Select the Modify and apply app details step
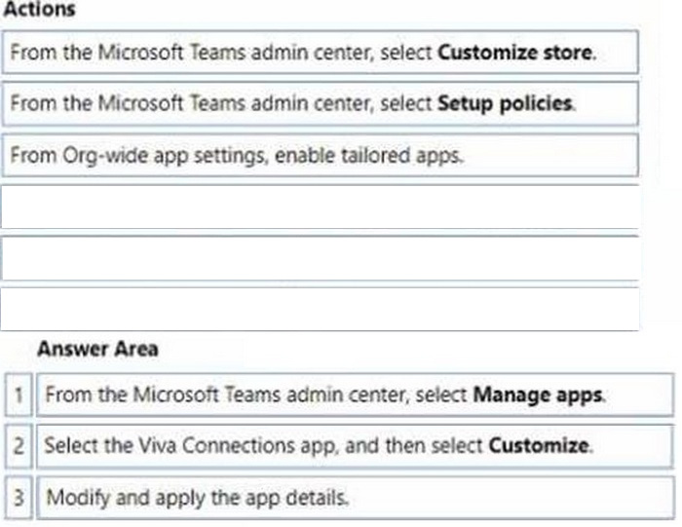Screen dimensions: 682x527 click(x=355, y=498)
